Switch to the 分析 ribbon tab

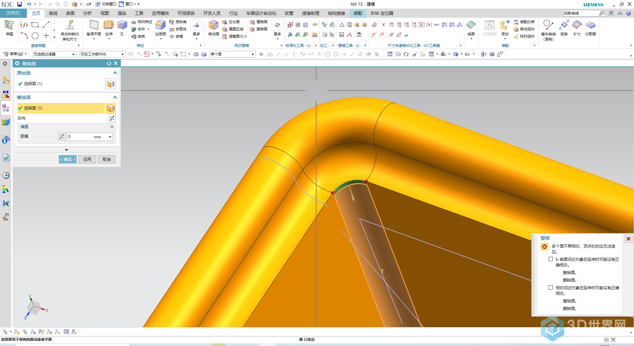[x=88, y=13]
